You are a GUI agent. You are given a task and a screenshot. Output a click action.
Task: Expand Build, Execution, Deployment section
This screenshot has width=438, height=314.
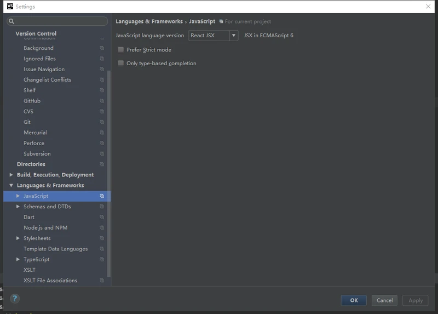(x=11, y=175)
